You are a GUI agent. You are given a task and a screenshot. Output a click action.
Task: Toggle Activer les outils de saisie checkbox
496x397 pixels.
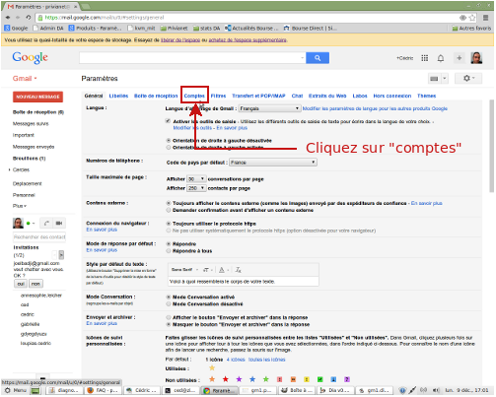click(x=168, y=121)
